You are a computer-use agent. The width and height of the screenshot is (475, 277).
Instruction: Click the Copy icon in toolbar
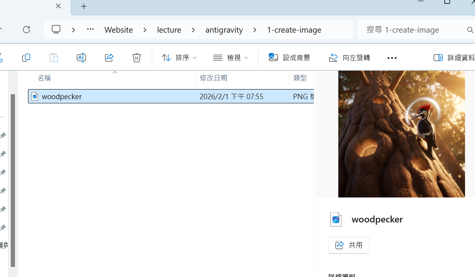click(x=26, y=58)
